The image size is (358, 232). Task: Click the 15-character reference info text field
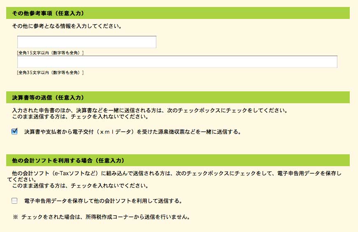tap(86, 42)
